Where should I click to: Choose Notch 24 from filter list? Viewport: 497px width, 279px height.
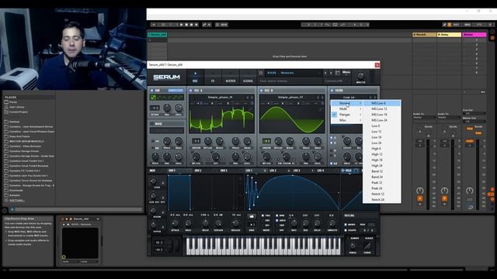click(x=381, y=200)
